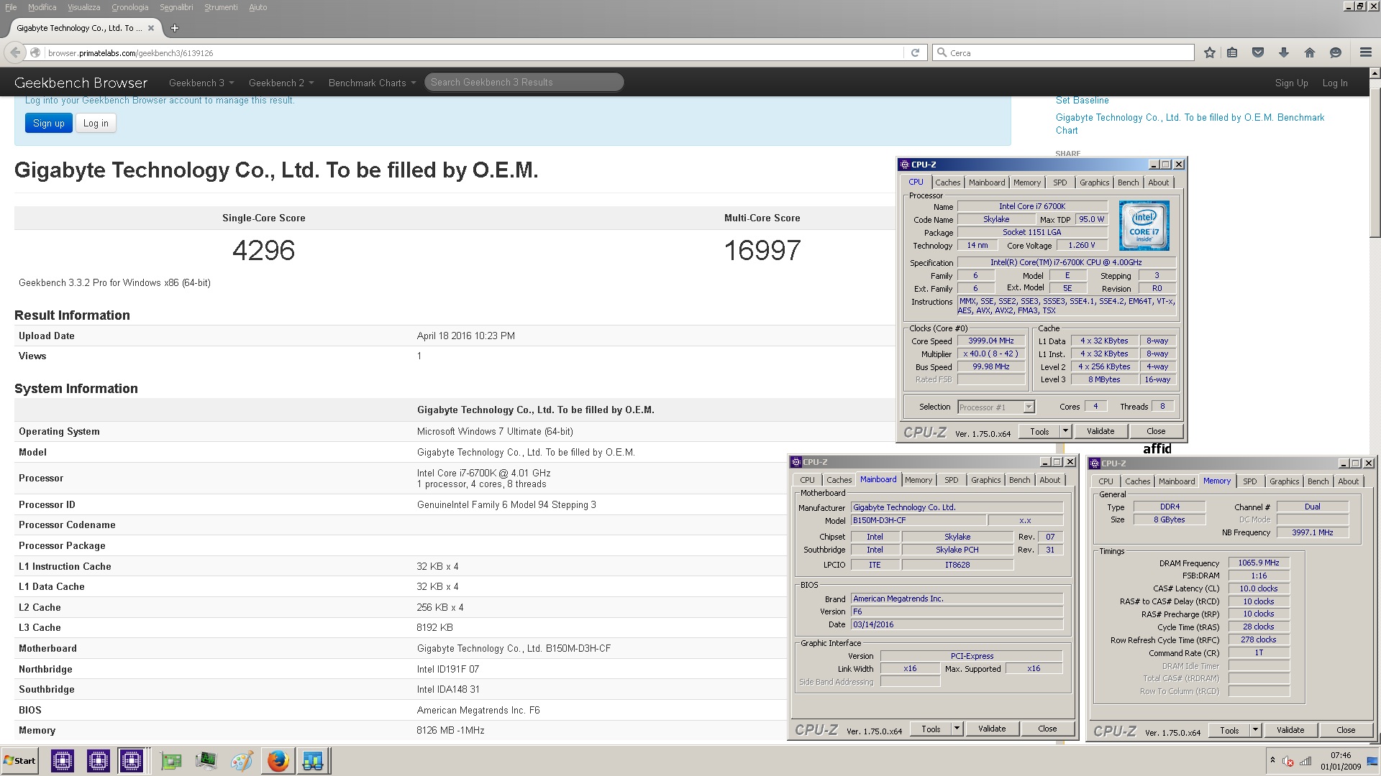
Task: Focus the Search Geekbench 3 Results field
Action: 524,83
